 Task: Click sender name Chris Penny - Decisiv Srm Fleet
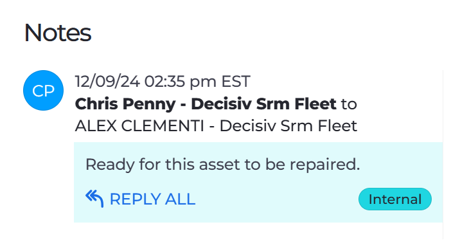pos(206,104)
